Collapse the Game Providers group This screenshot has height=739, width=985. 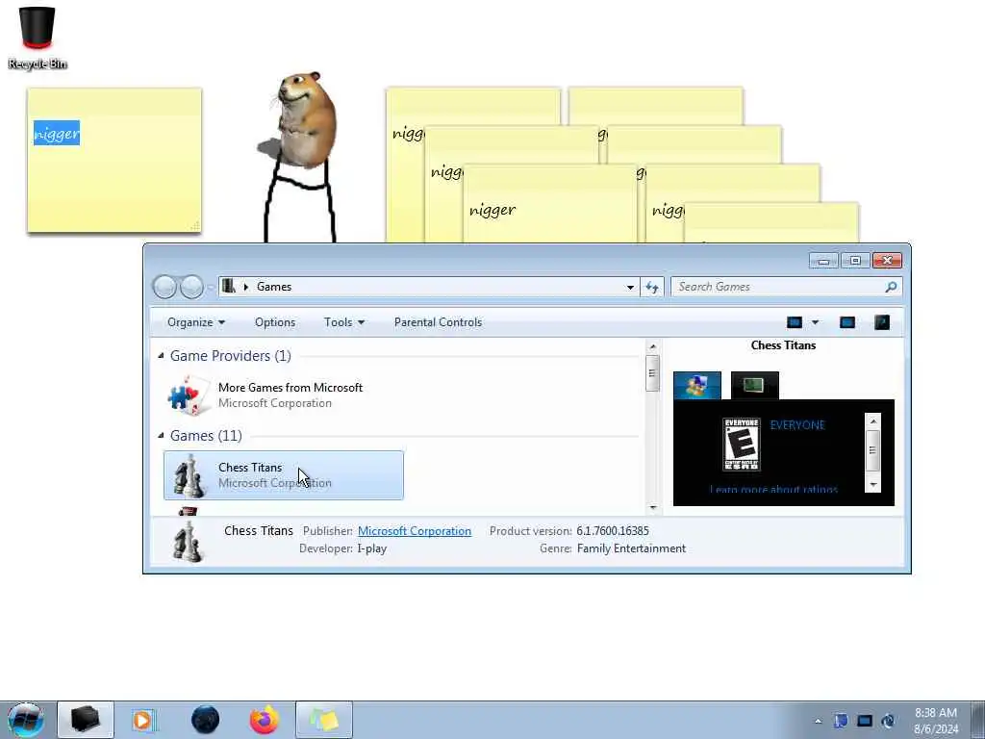(161, 356)
